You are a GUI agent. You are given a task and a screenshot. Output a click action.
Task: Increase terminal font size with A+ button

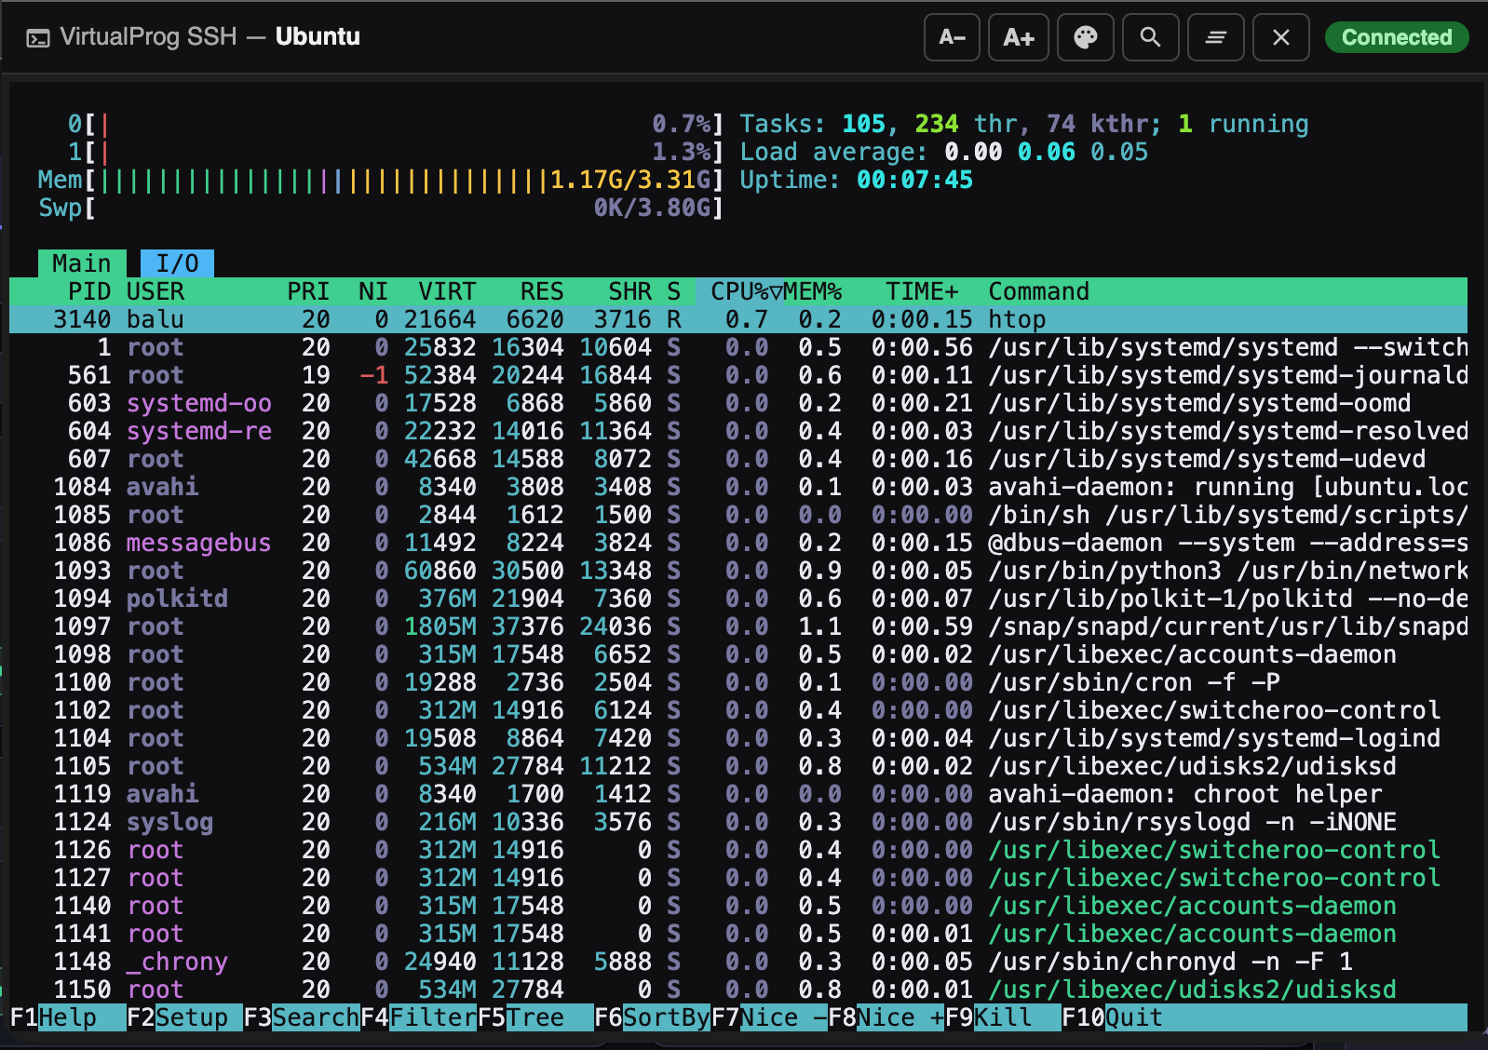pos(1019,37)
